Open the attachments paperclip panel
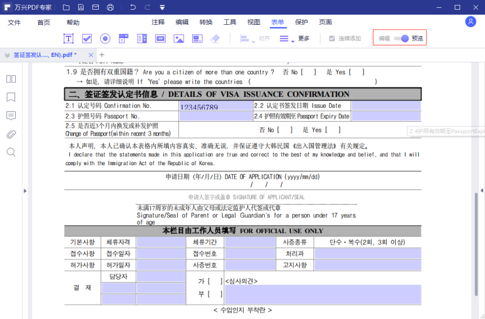 [11, 134]
